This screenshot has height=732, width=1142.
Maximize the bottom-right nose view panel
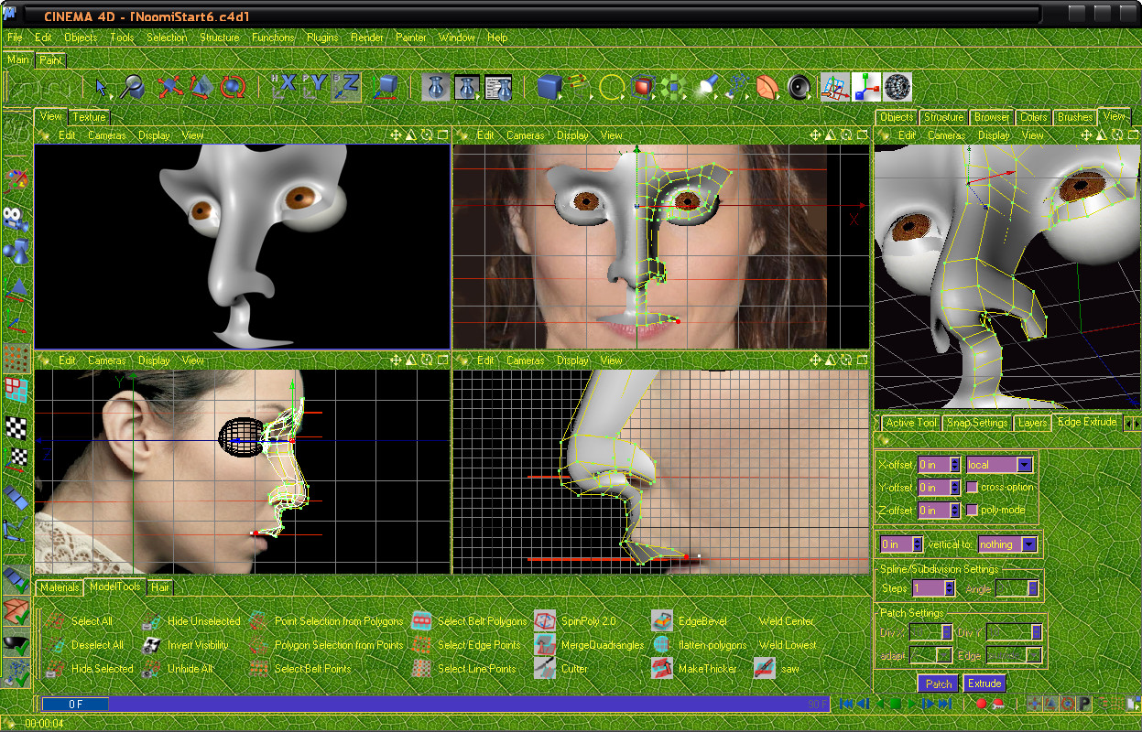tap(861, 361)
